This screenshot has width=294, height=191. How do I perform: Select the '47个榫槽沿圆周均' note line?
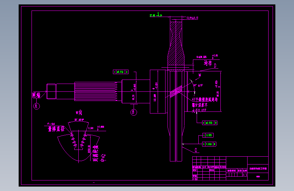pos(205,100)
